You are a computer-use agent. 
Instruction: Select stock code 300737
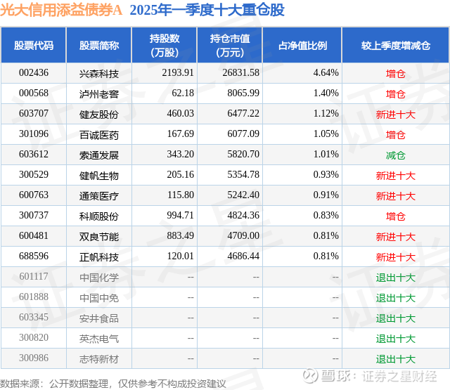coord(34,215)
